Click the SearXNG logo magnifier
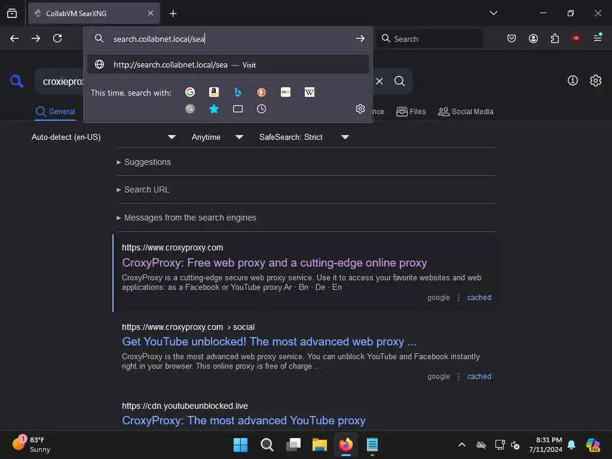612x459 pixels. coord(17,81)
